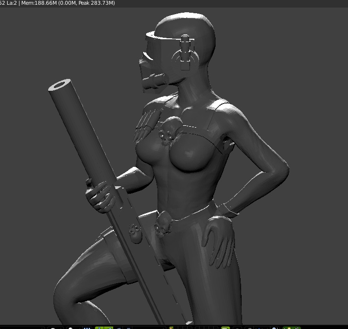Click the hand resting on the hip
348x329 pixels.
coord(219,235)
